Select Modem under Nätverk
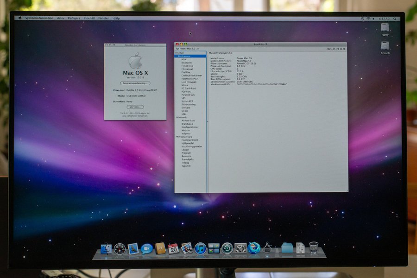The image size is (417, 278). [185, 130]
